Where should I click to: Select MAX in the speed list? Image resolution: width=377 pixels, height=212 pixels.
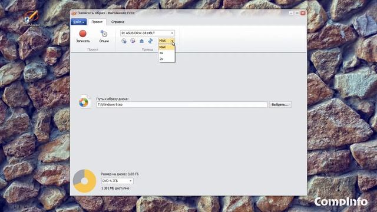(166, 47)
